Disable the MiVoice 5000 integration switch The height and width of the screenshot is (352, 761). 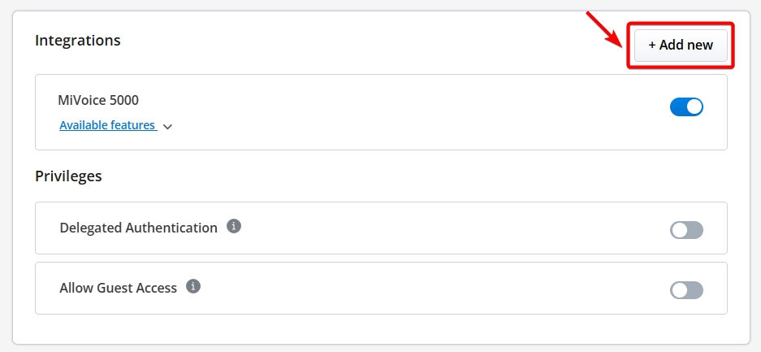point(686,106)
